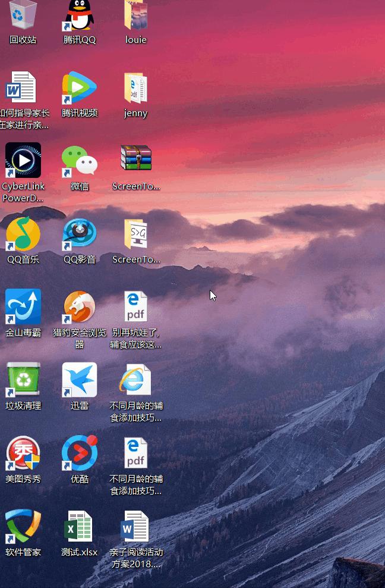
Task: Open the 亲子阅读活动方案2018 Word document
Action: point(136,526)
